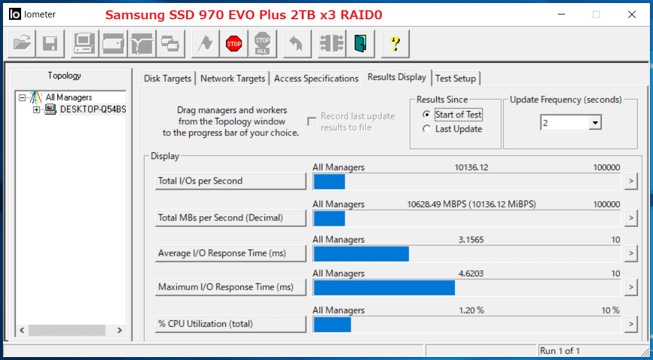The image size is (653, 360).
Task: Reset workers with the curved arrow icon
Action: pos(297,43)
